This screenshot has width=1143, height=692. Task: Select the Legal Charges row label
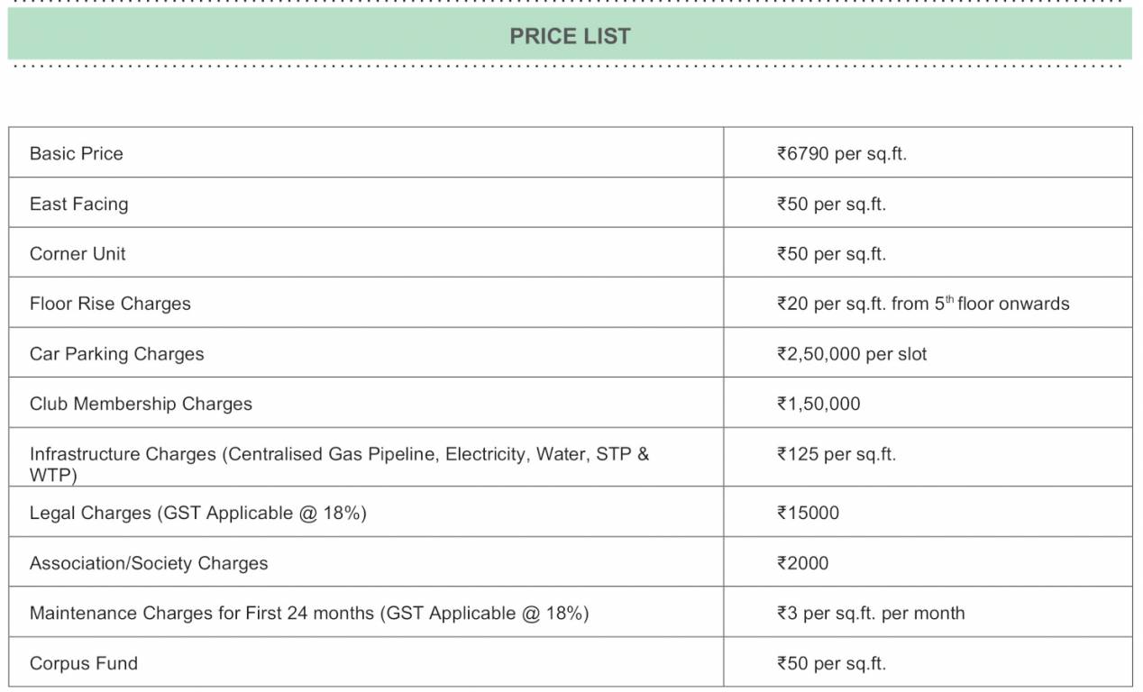click(198, 513)
